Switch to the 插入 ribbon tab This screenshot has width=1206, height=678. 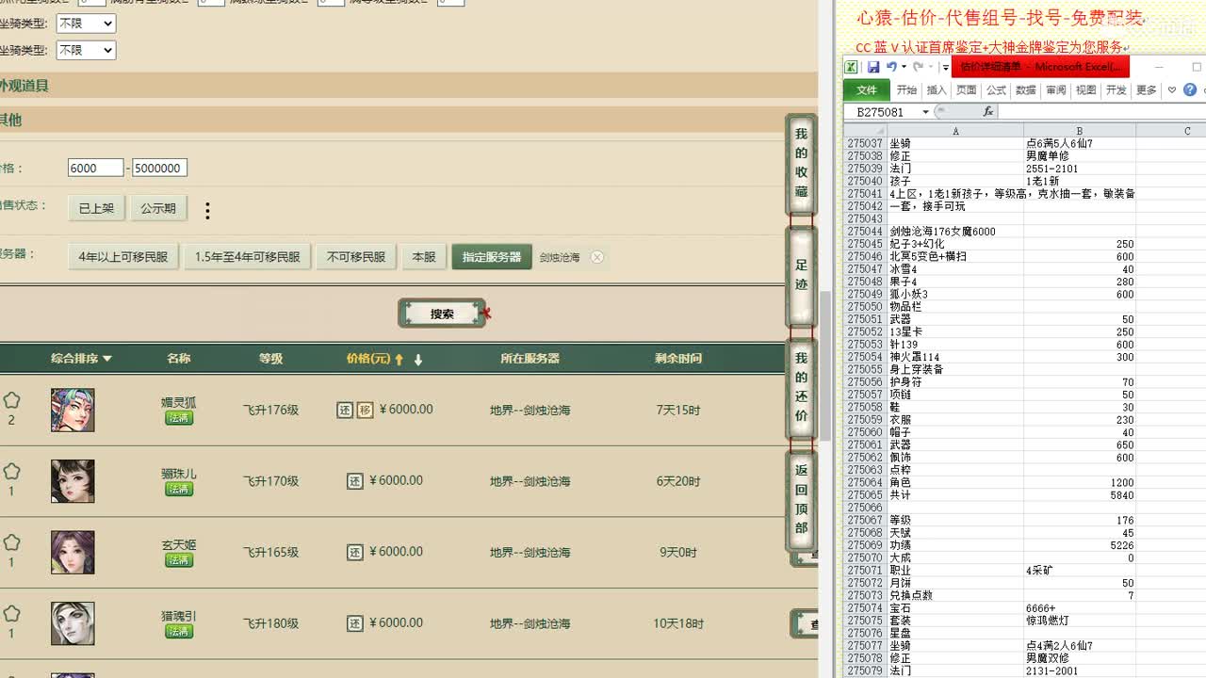pos(937,90)
